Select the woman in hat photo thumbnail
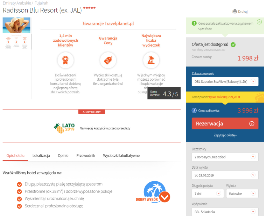 [16, 25]
